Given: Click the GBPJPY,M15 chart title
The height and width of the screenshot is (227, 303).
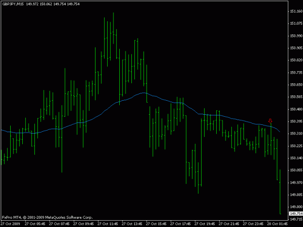Looking at the screenshot, I should (x=13, y=4).
